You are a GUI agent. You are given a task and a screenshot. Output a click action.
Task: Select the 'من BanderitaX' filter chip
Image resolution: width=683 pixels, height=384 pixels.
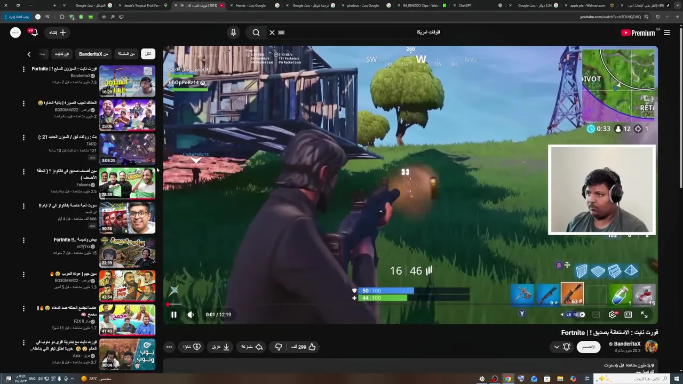point(93,54)
